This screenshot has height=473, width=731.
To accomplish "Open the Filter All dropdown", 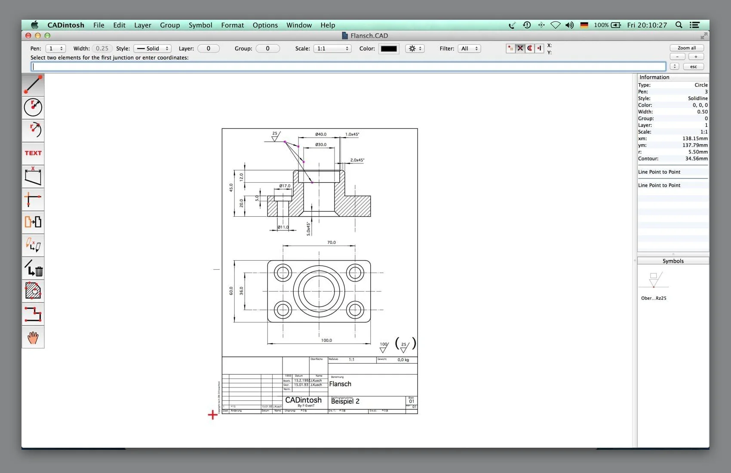I will 469,49.
